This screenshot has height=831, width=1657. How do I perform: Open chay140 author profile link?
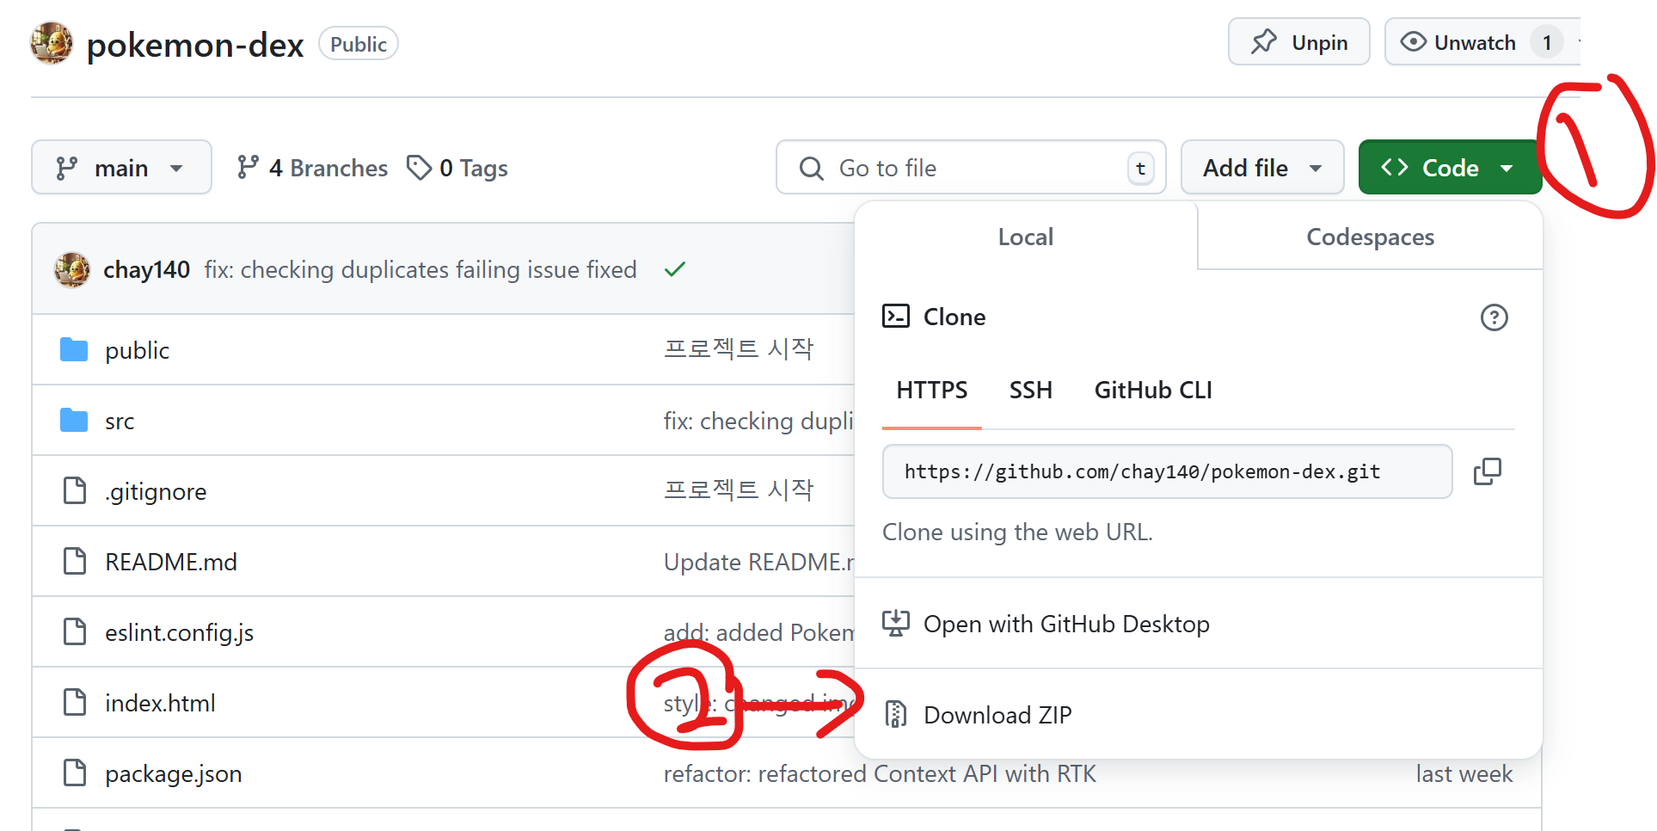point(146,269)
